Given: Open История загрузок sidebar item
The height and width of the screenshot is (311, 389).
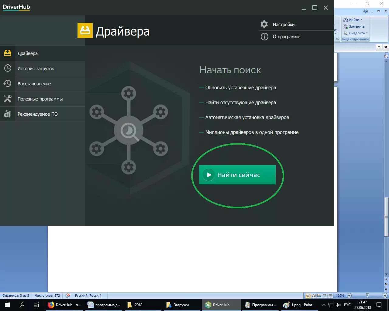Looking at the screenshot, I should [43, 68].
